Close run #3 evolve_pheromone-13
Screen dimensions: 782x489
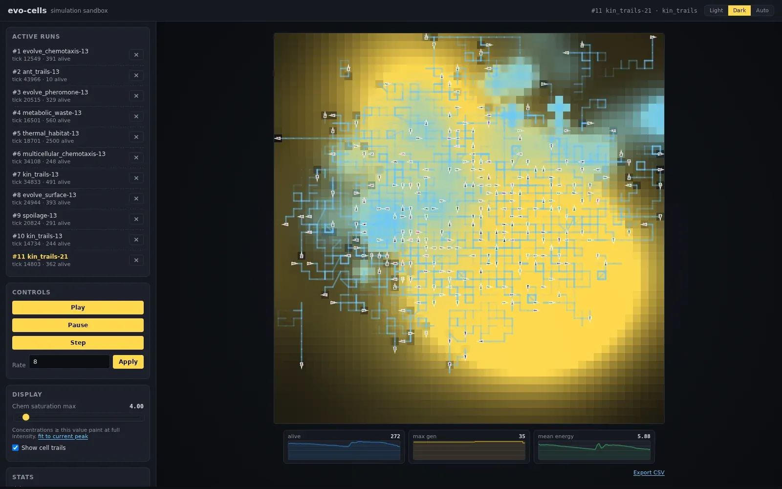[x=136, y=96]
